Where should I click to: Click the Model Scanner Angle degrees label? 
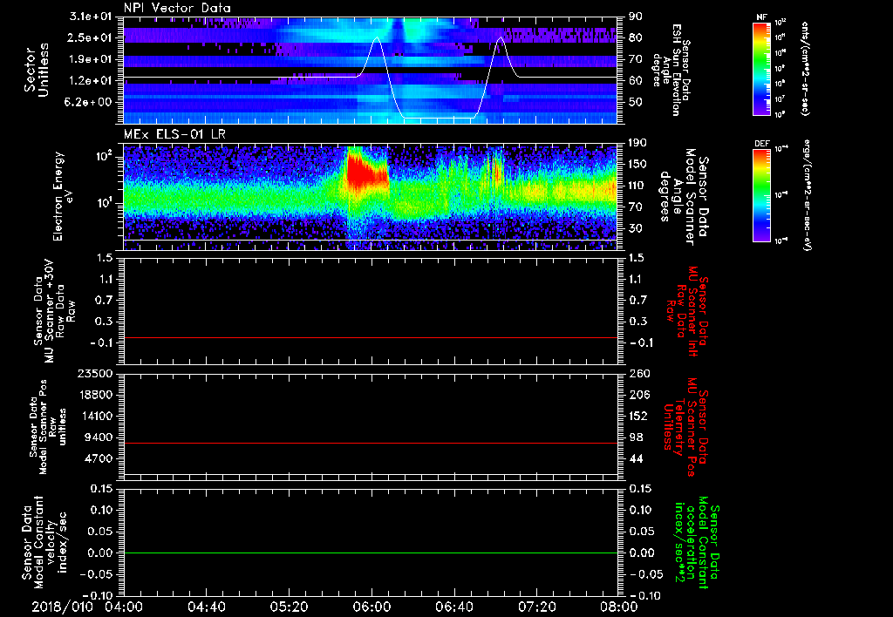684,197
